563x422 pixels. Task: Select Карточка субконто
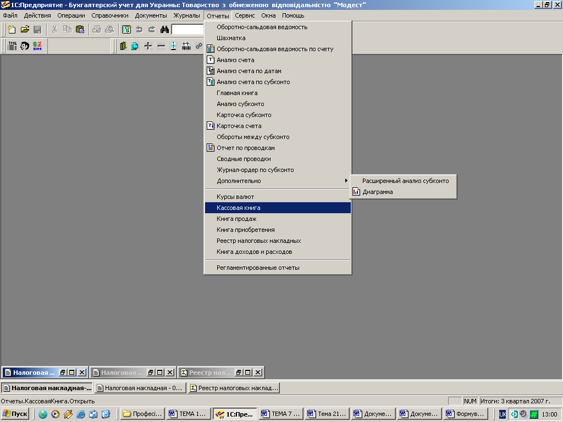(x=278, y=115)
